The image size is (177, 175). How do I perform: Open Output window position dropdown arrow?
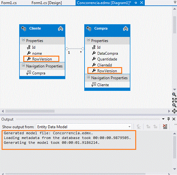point(163,119)
